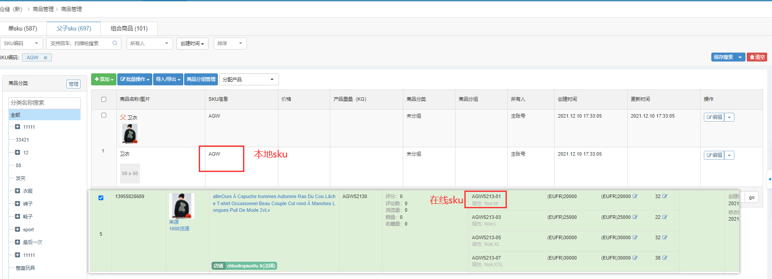Check the 父 卫衣 product row checkbox

coord(104,115)
